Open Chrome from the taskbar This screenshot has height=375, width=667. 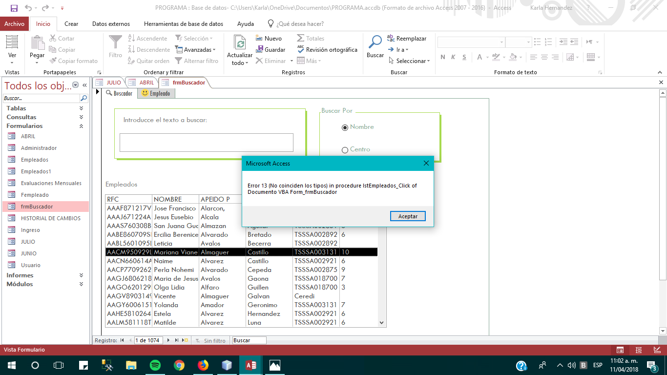click(x=179, y=365)
